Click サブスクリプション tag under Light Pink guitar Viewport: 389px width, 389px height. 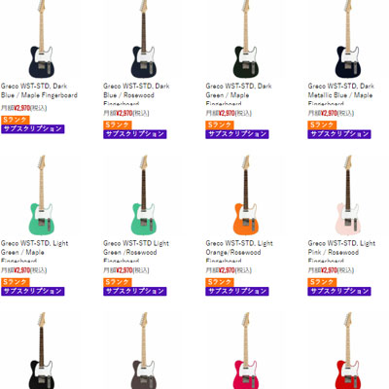(x=339, y=291)
